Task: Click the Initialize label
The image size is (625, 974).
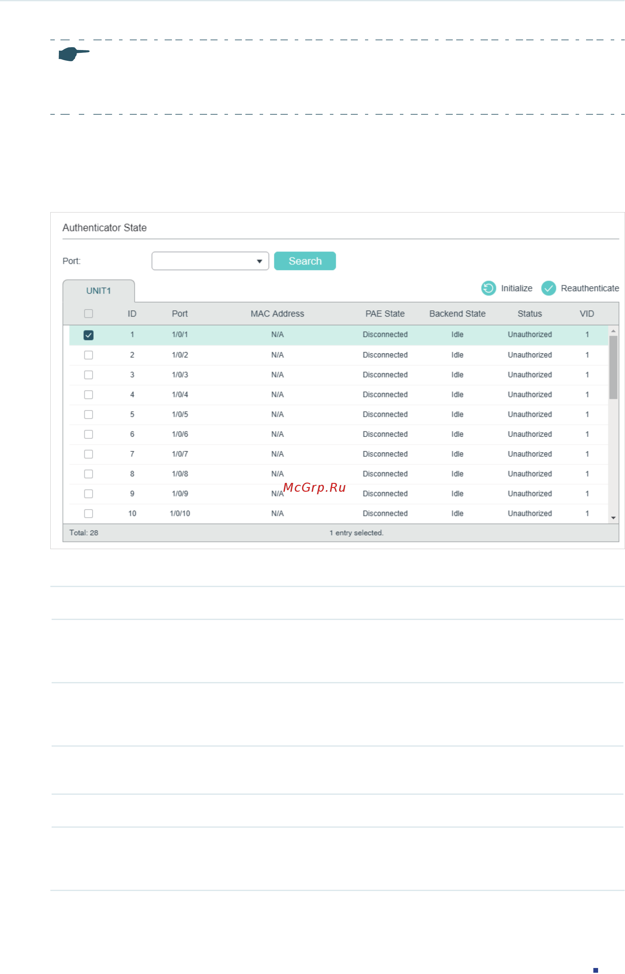Action: tap(517, 288)
